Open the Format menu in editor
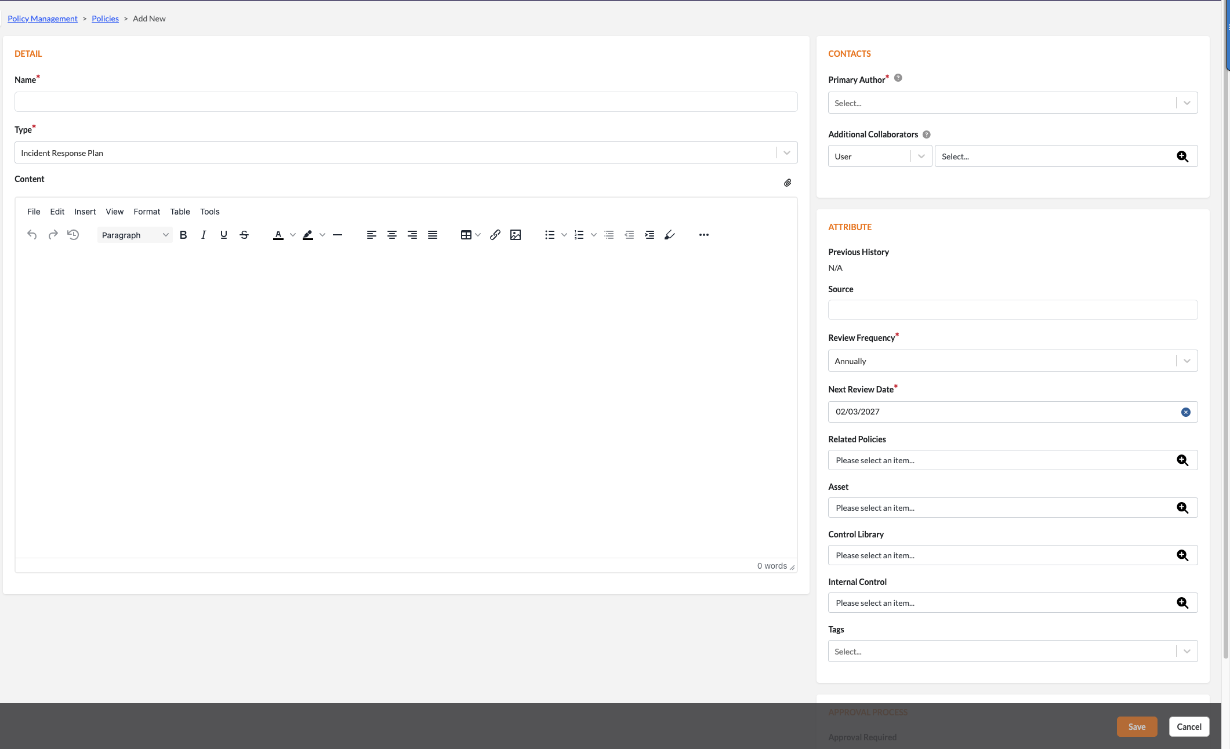Viewport: 1230px width, 749px height. coord(147,212)
